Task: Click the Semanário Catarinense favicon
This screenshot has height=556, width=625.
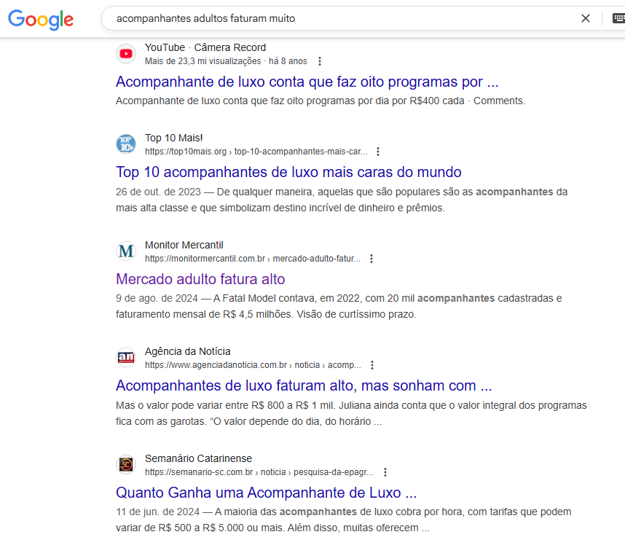Action: pos(126,465)
